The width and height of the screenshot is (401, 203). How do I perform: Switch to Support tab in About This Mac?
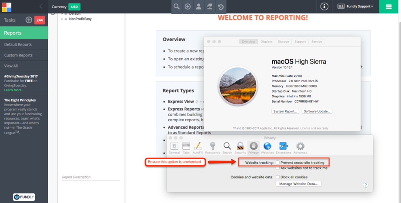300,42
